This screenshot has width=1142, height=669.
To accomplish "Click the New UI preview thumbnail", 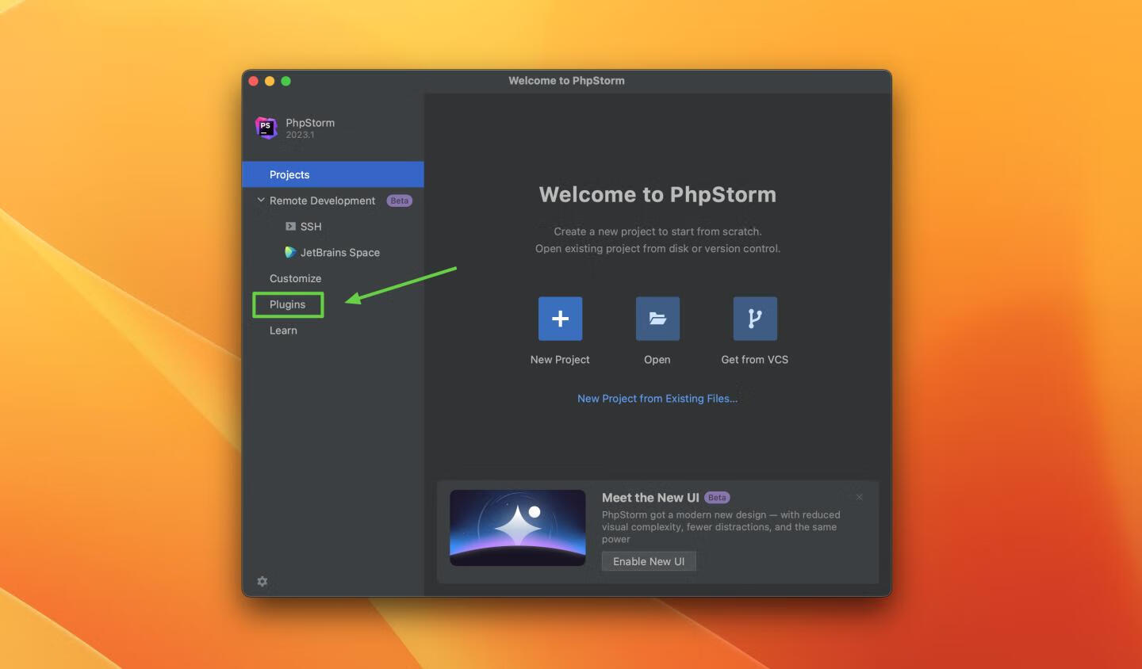I will (x=517, y=528).
